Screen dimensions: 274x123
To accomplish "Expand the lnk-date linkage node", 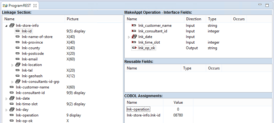I will coord(6,99).
